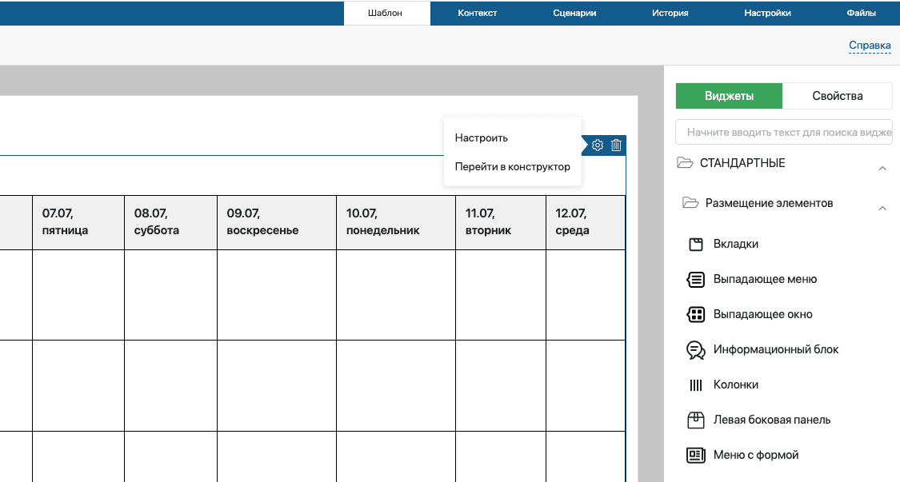The width and height of the screenshot is (900, 482).
Task: Select the Информационный блок widget icon
Action: (695, 349)
